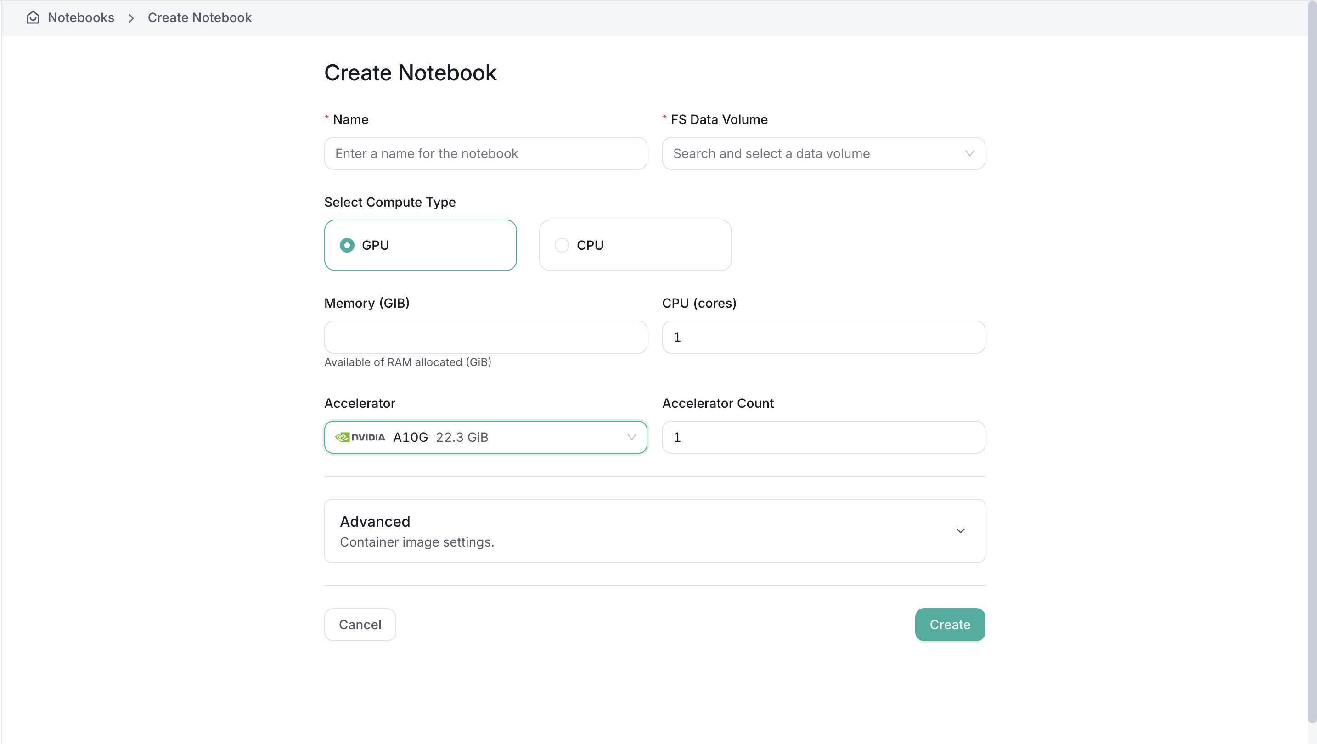This screenshot has height=744, width=1317.
Task: Focus the Accelerator Count input field
Action: [x=823, y=437]
